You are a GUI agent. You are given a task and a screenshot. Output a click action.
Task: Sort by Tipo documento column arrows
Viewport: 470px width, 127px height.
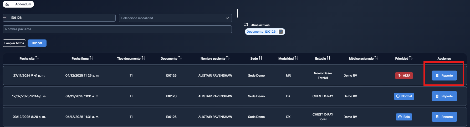tap(143, 58)
